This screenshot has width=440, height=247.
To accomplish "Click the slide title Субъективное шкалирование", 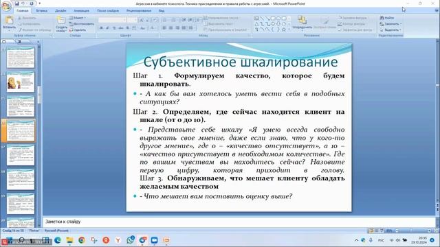I will click(241, 62).
